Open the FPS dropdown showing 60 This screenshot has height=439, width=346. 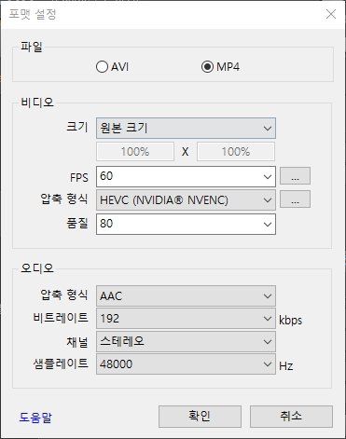[186, 176]
